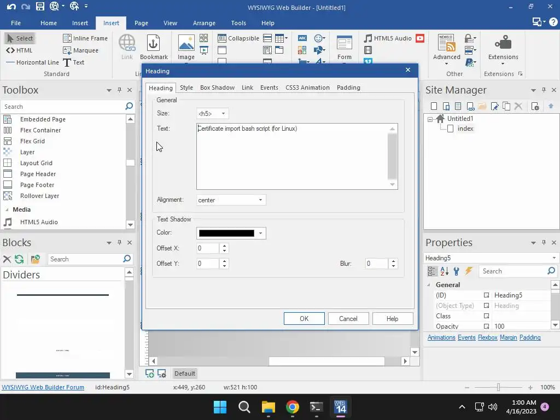Click the black Text Shadow color swatch
The image size is (560, 420).
click(x=226, y=233)
